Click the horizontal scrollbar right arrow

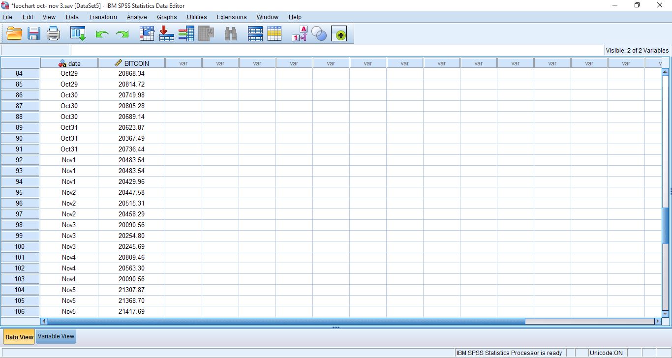(x=658, y=321)
